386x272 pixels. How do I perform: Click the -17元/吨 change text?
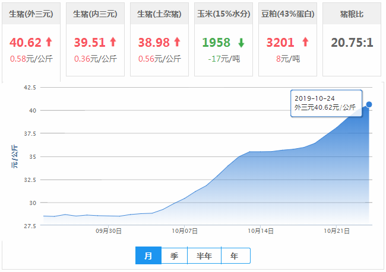coord(224,59)
